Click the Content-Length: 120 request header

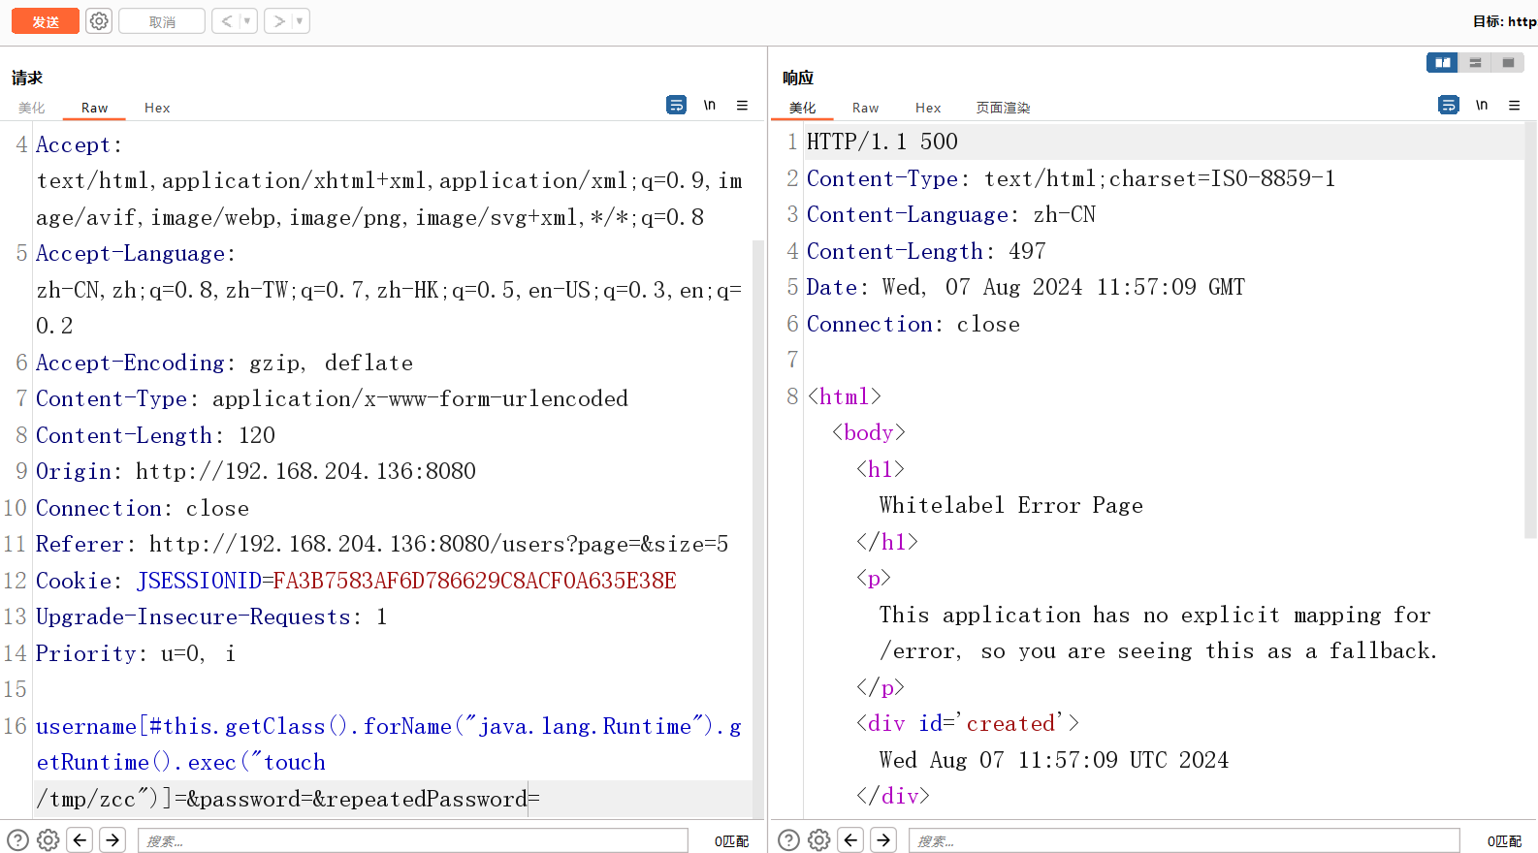coord(155,435)
